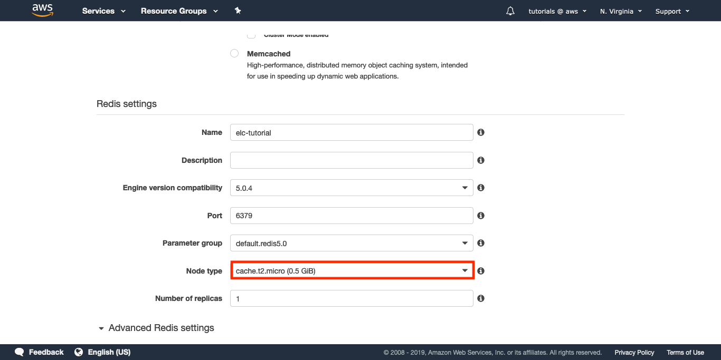Screen dimensions: 721x360
Task: Open the Support menu
Action: point(672,11)
